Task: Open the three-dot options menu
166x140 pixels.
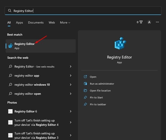Action: (x=157, y=22)
